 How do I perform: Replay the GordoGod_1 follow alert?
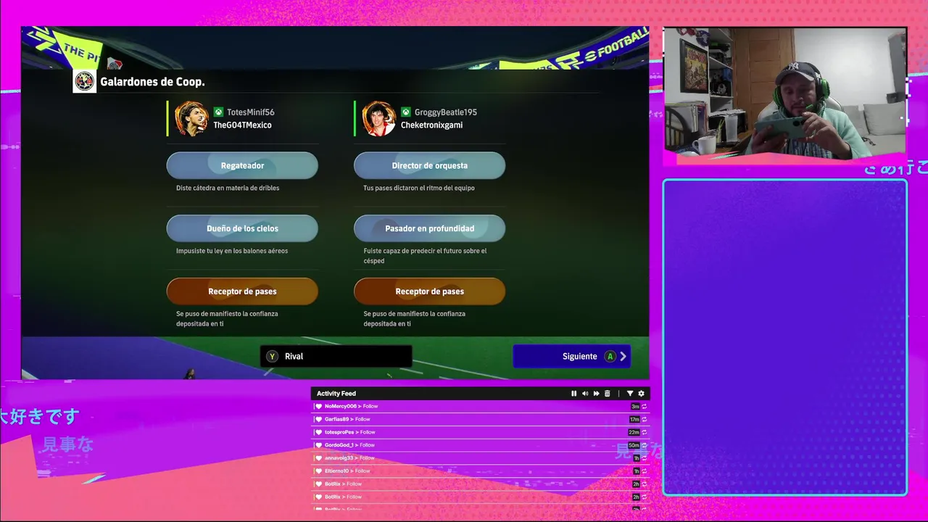644,446
